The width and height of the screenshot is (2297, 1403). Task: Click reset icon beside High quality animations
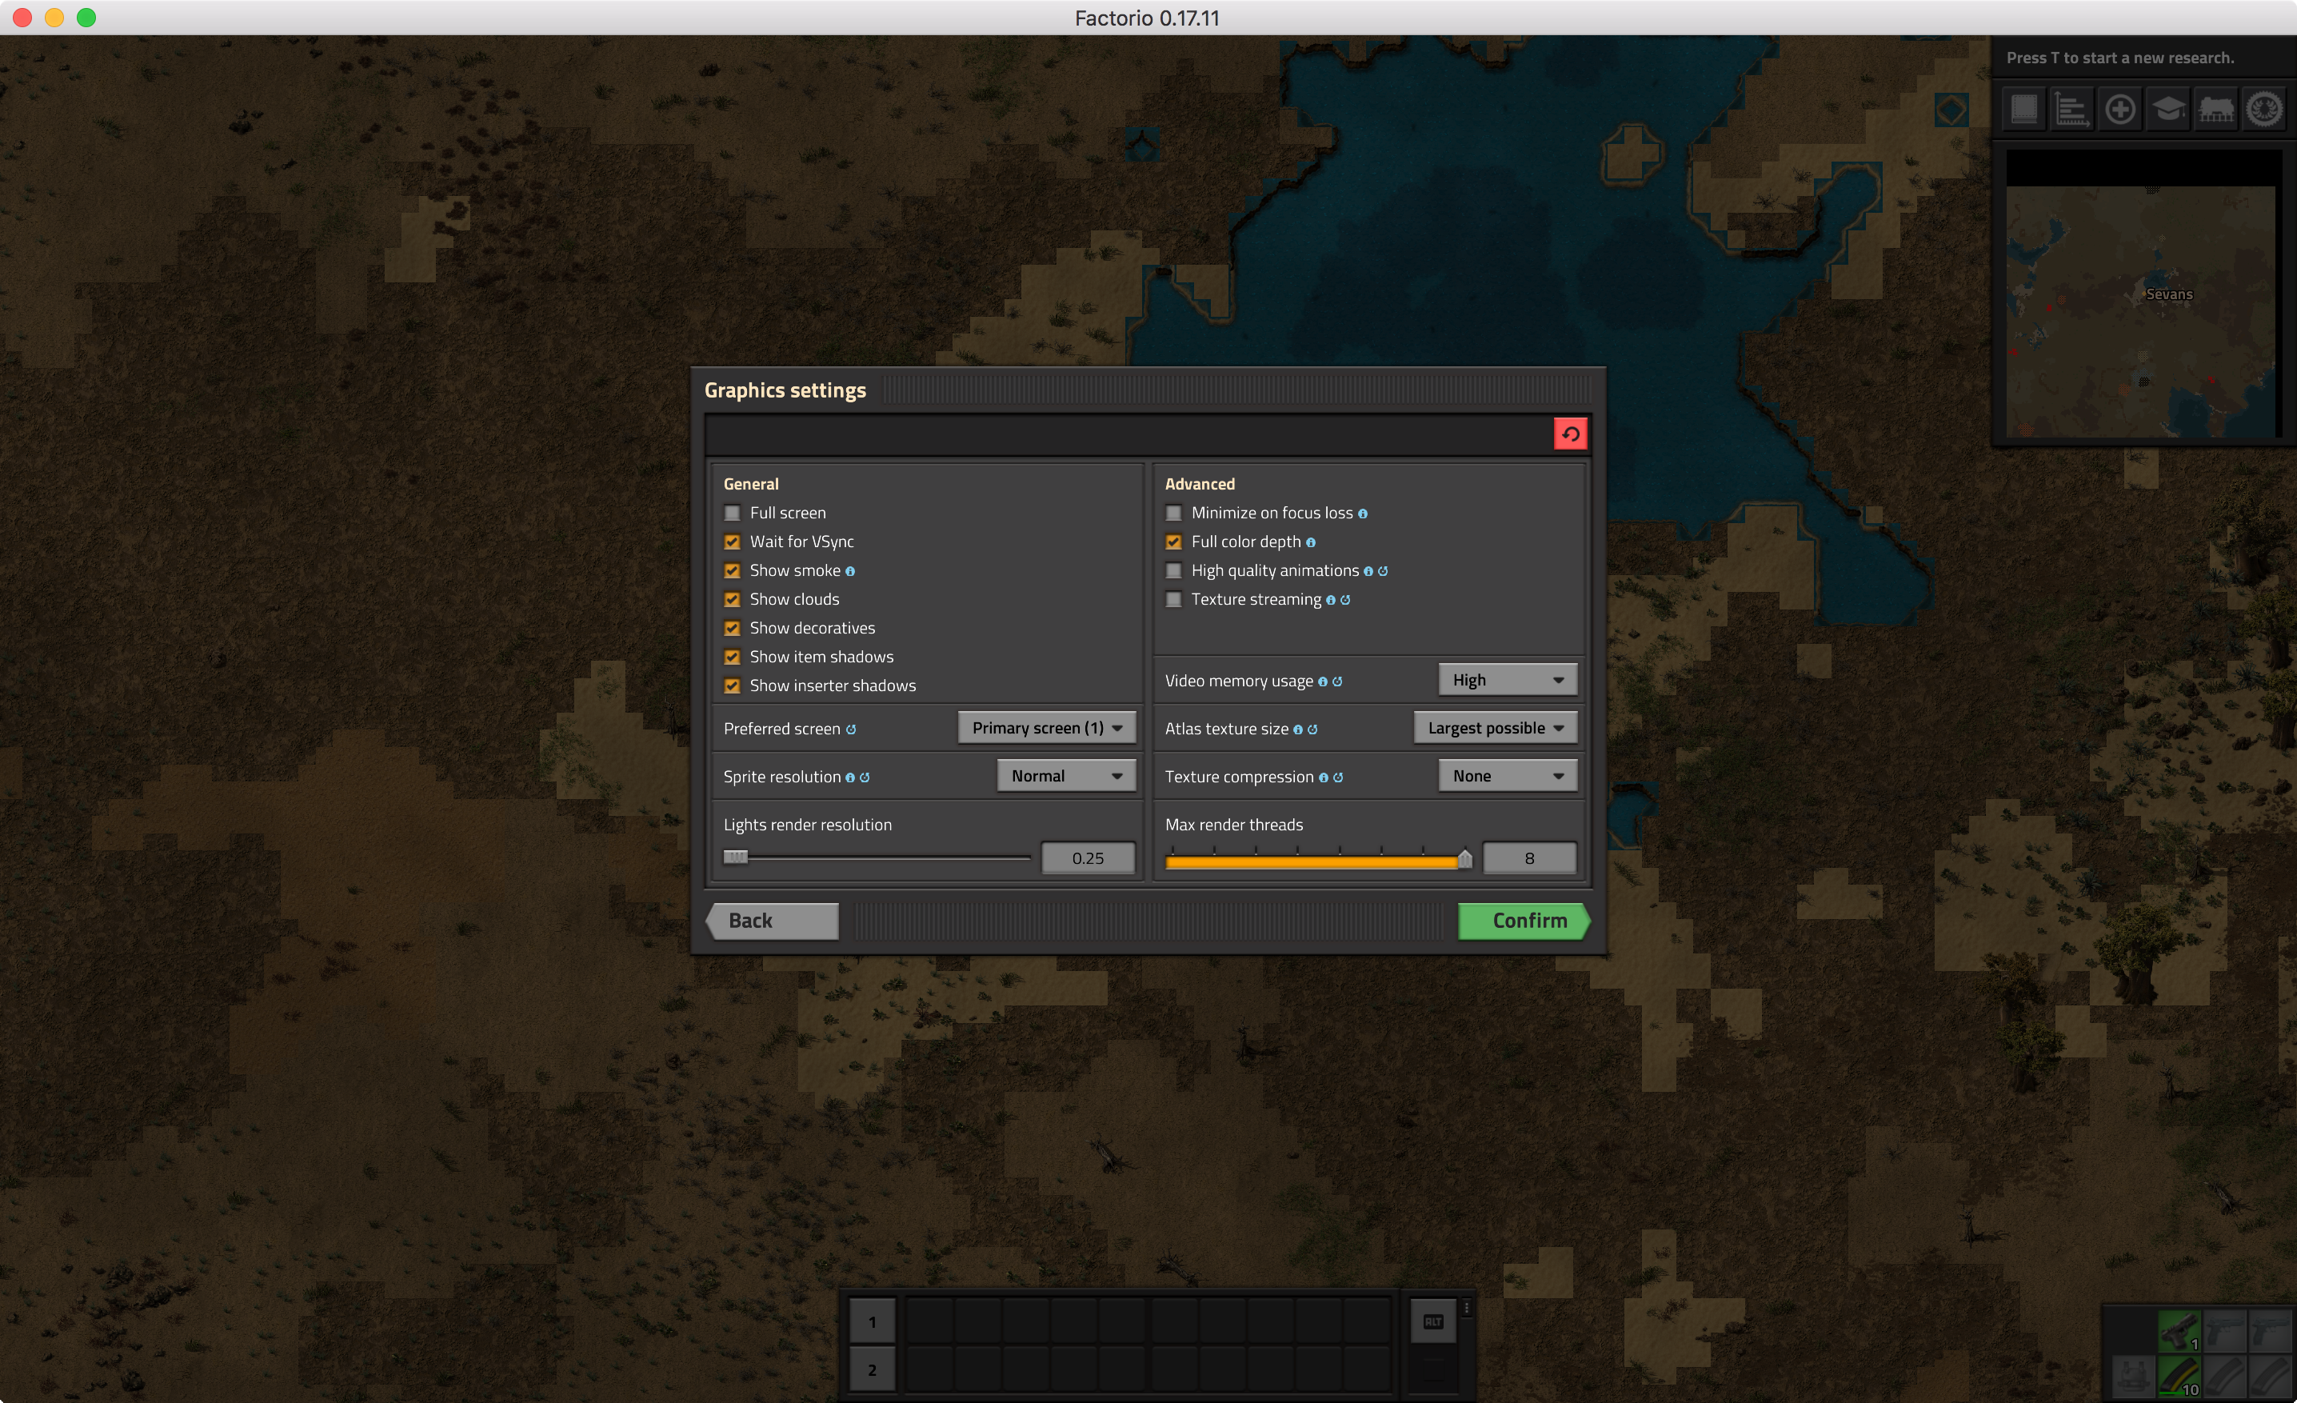pyautogui.click(x=1383, y=571)
